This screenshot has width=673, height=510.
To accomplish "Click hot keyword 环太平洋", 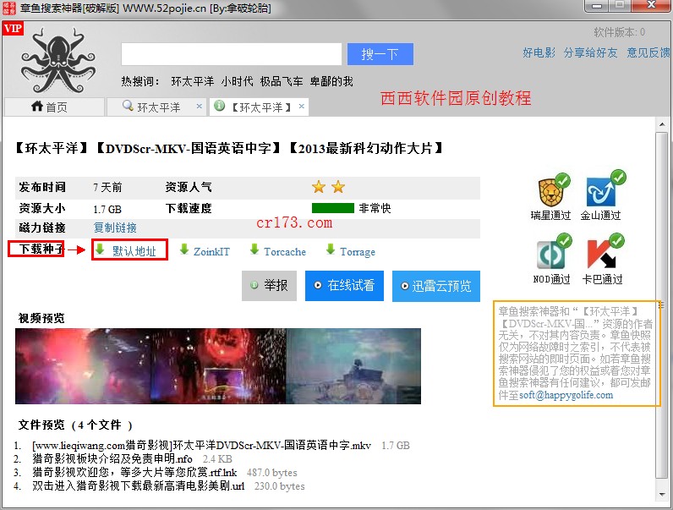I will [192, 81].
